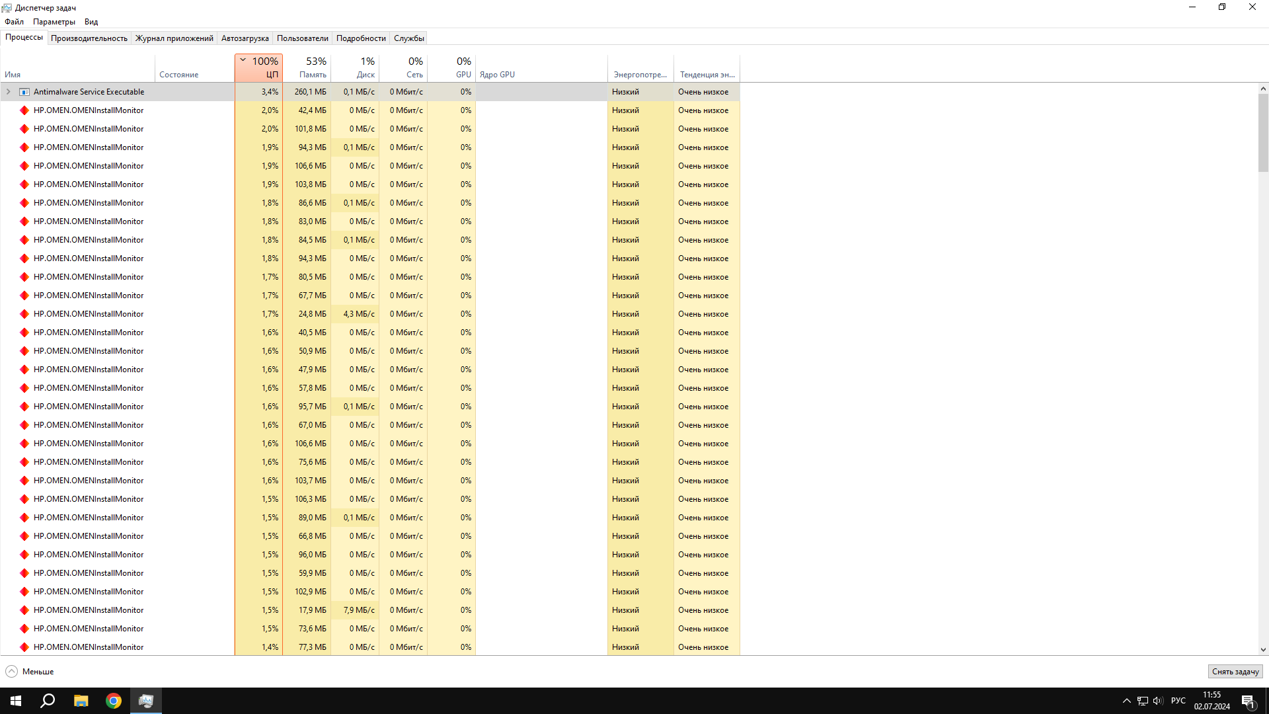The height and width of the screenshot is (714, 1269).
Task: Open the Параметры menu
Action: [x=54, y=21]
